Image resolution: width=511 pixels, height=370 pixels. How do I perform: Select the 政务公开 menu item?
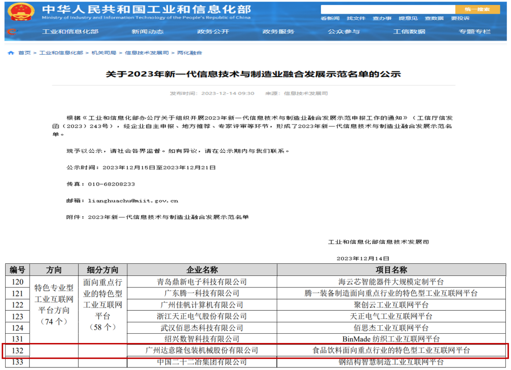[212, 31]
